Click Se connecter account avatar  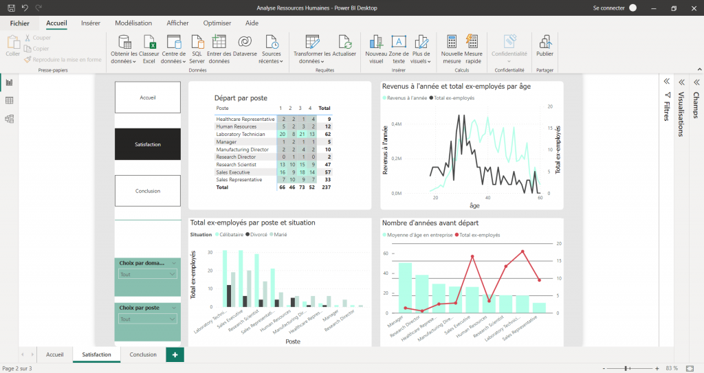(633, 8)
